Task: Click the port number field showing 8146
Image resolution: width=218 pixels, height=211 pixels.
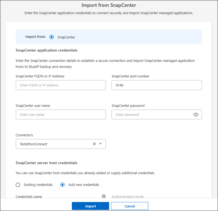Action: click(156, 85)
